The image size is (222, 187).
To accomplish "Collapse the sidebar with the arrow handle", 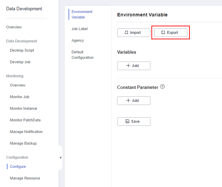I will [x=61, y=158].
